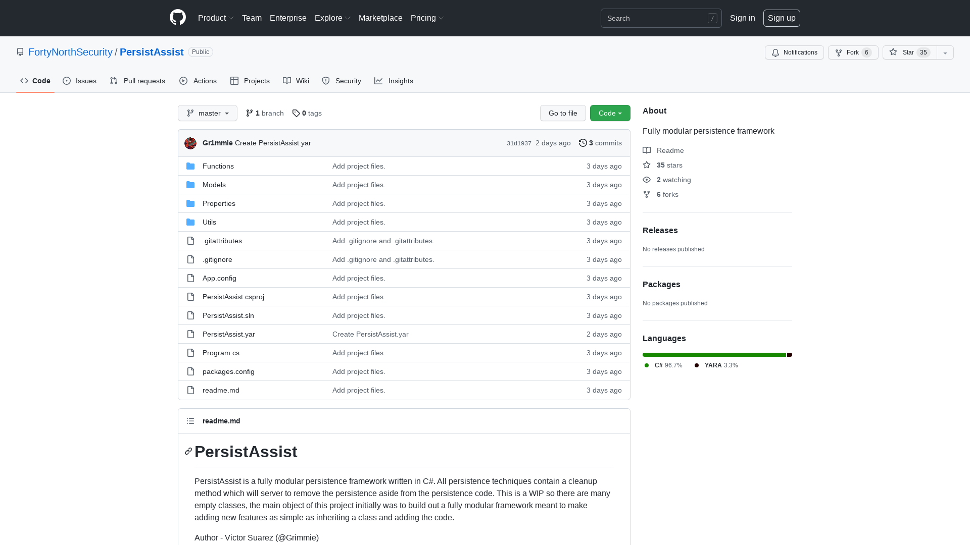Open the Functions folder
This screenshot has height=545, width=970.
coord(218,166)
